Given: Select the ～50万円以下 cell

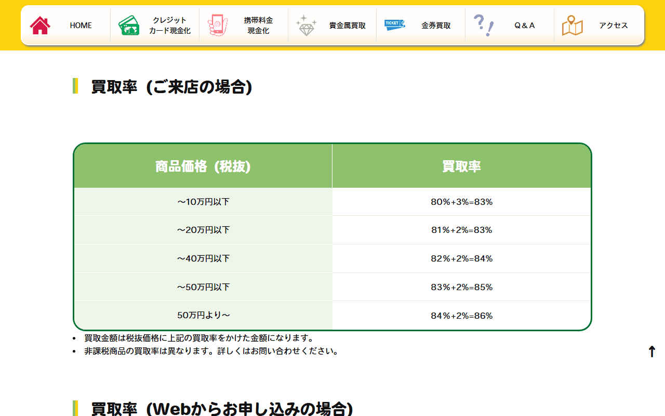Looking at the screenshot, I should pos(203,287).
